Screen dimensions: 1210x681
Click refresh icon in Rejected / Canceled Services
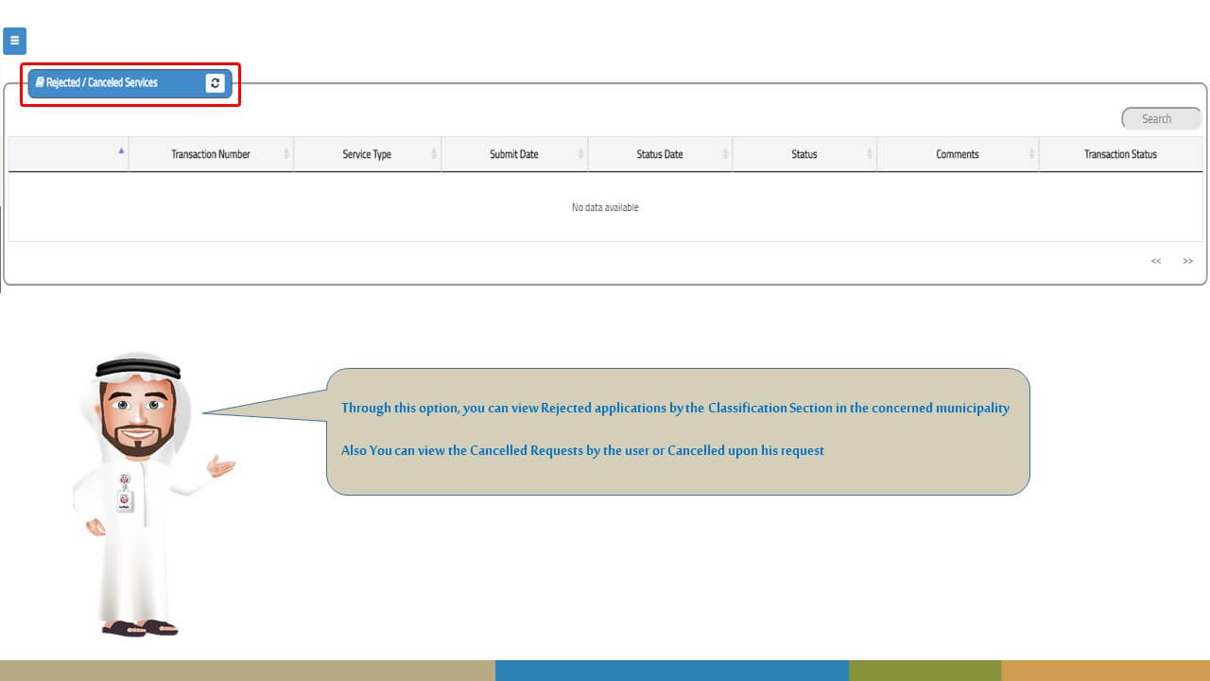tap(216, 83)
